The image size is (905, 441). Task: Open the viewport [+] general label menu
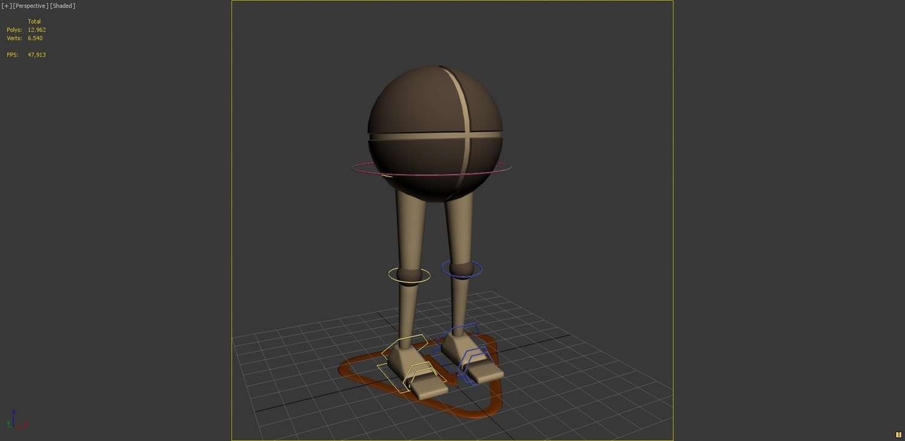coord(6,5)
